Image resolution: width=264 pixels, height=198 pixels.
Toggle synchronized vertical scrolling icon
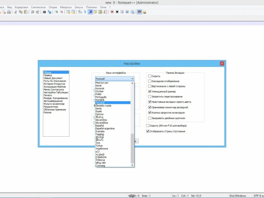pos(68,12)
